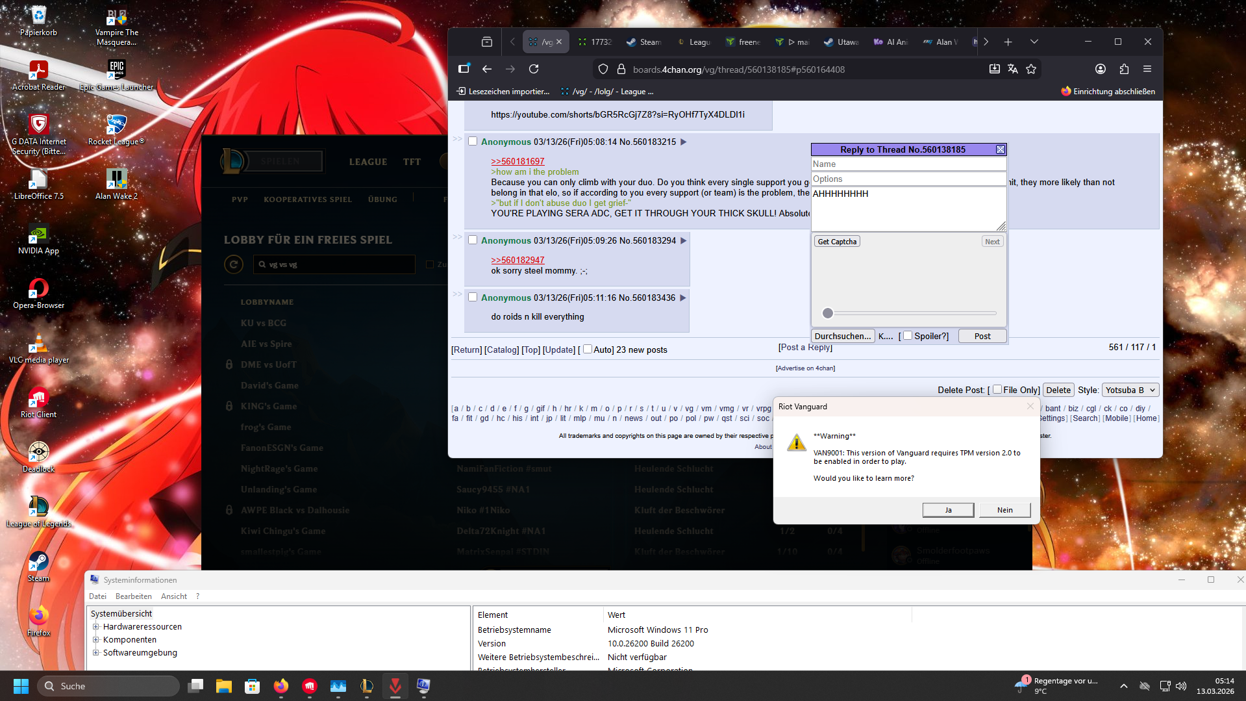Image resolution: width=1246 pixels, height=701 pixels.
Task: Click the site security padlock icon
Action: (x=621, y=69)
